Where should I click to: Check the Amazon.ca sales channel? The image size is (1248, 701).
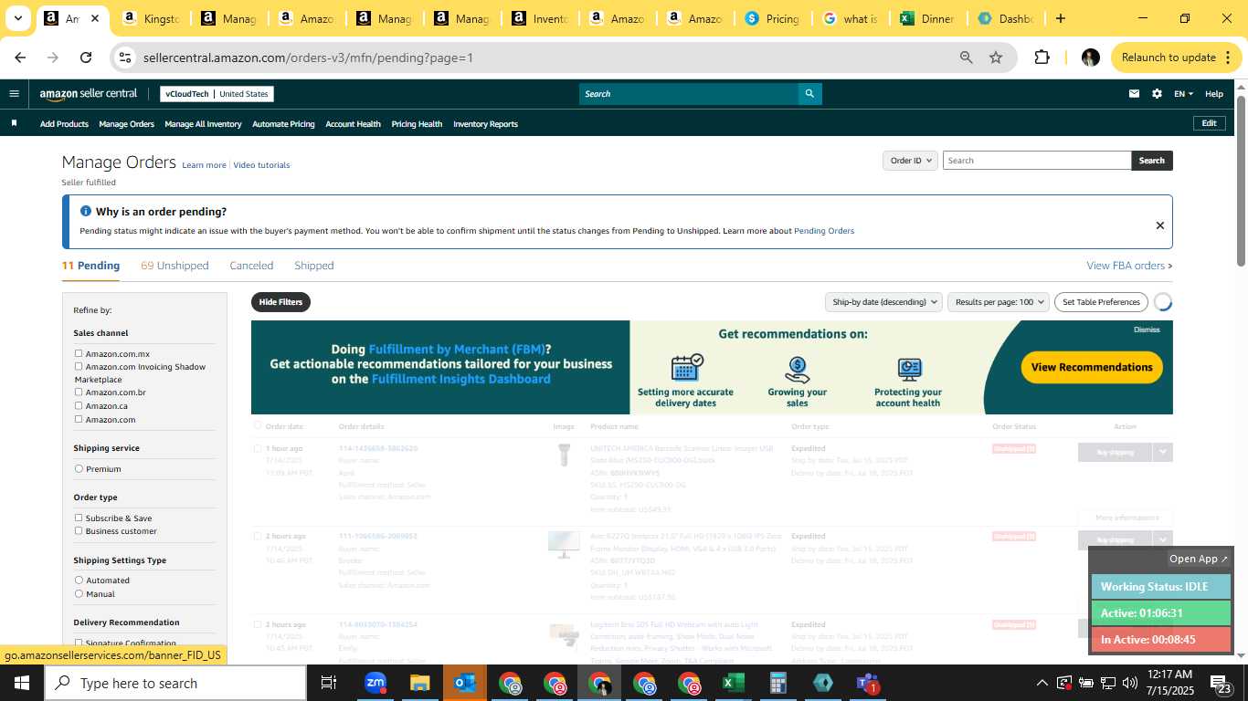79,405
